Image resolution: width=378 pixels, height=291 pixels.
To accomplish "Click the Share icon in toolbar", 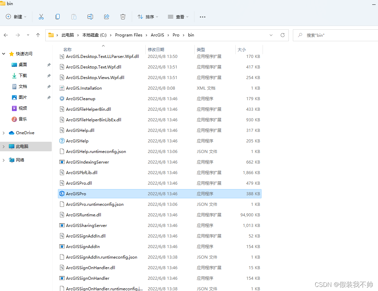I will coord(107,17).
